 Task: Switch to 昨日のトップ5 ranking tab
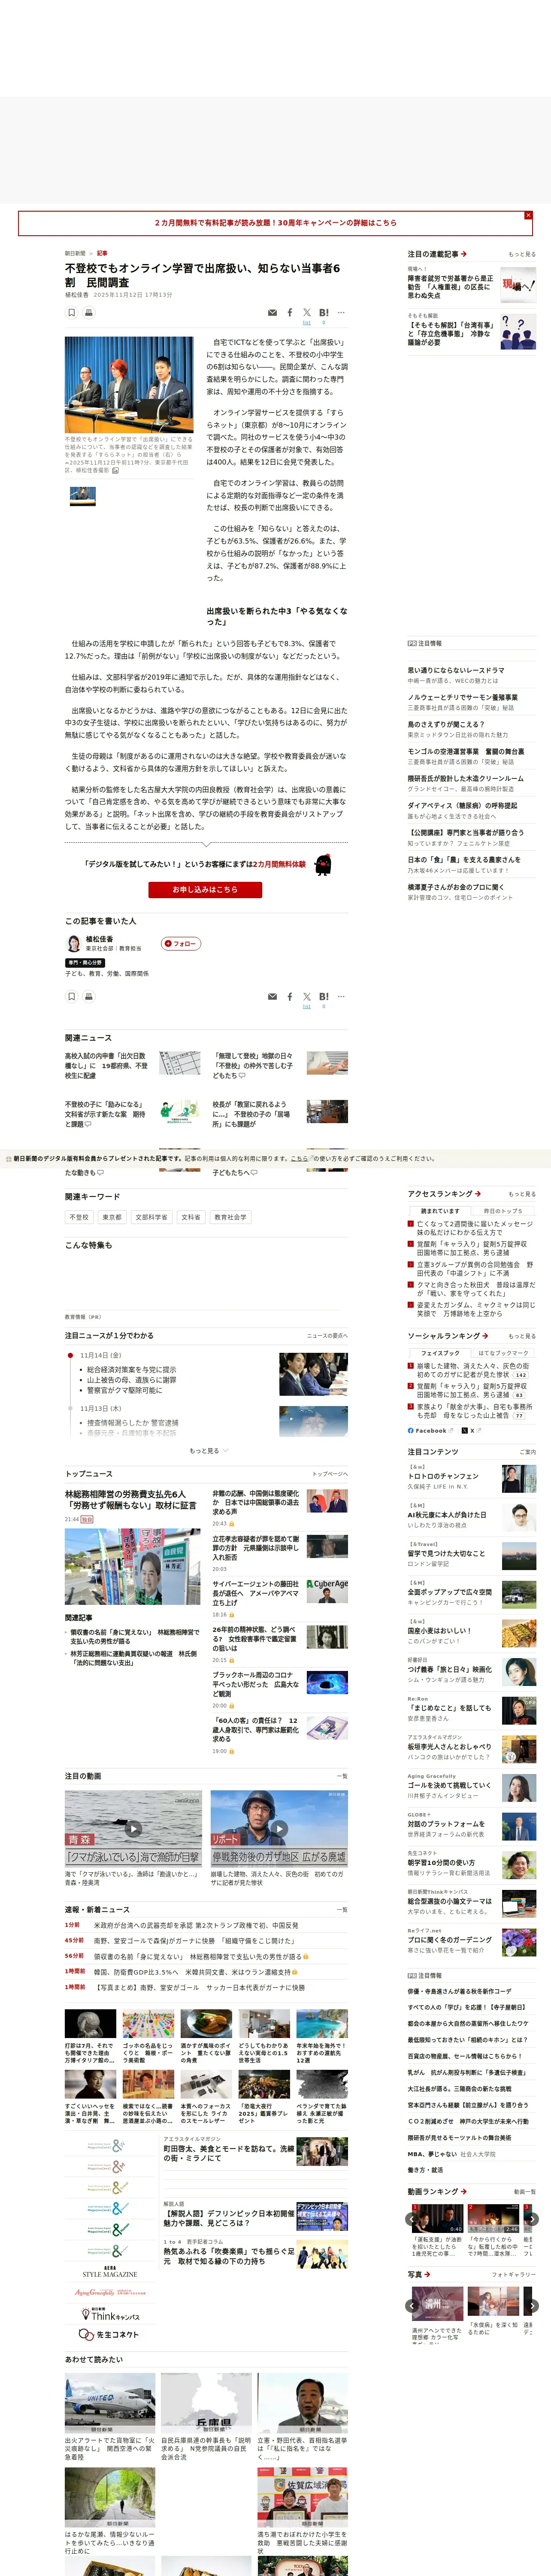503,1211
